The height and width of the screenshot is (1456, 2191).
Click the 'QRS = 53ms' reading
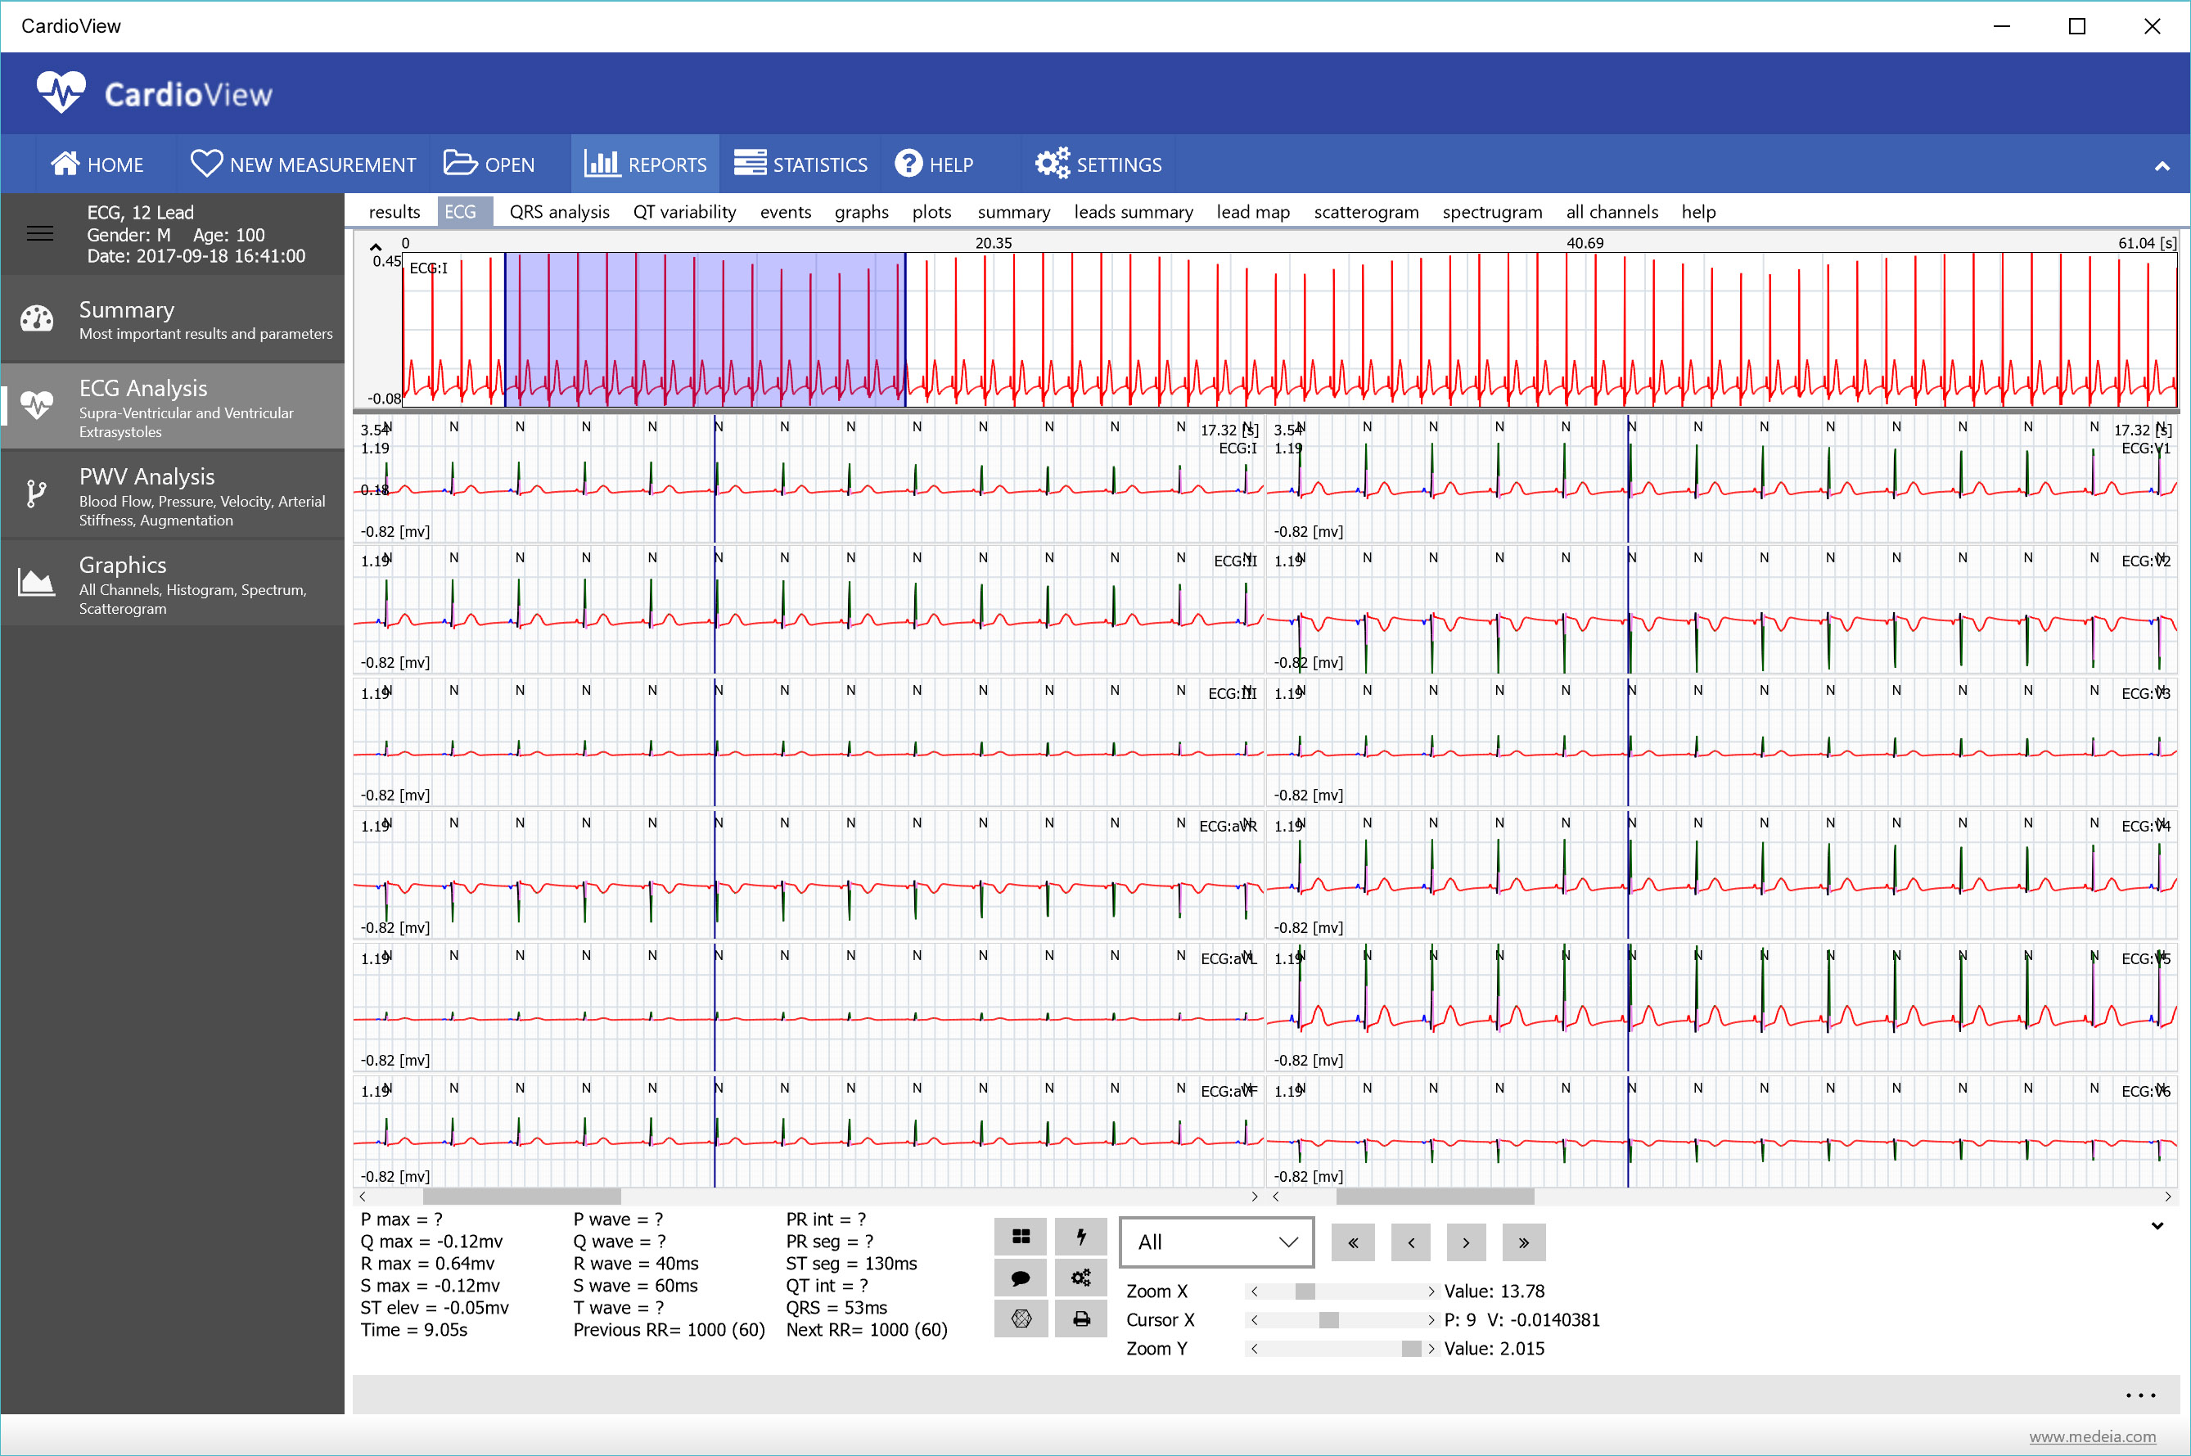tap(836, 1309)
